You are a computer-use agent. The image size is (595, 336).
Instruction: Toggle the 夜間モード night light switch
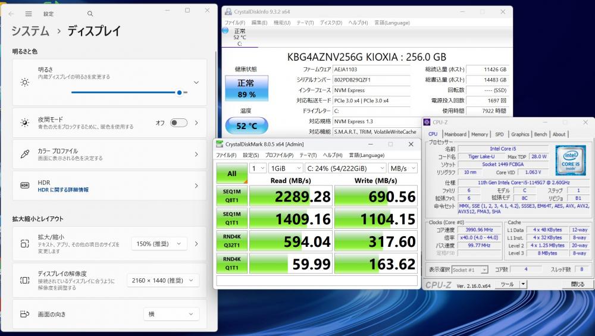178,123
